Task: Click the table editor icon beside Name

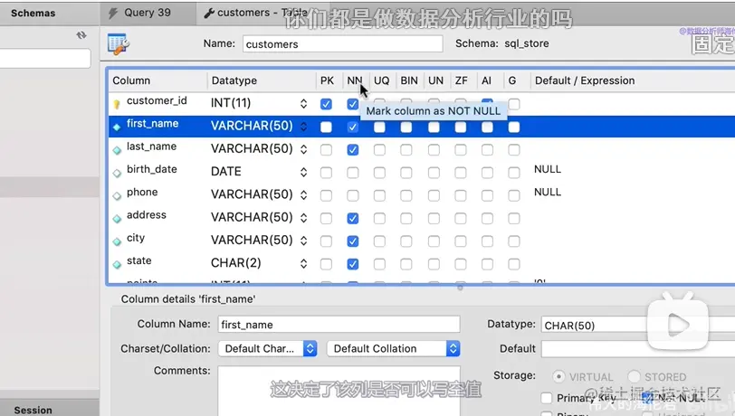Action: [x=118, y=44]
